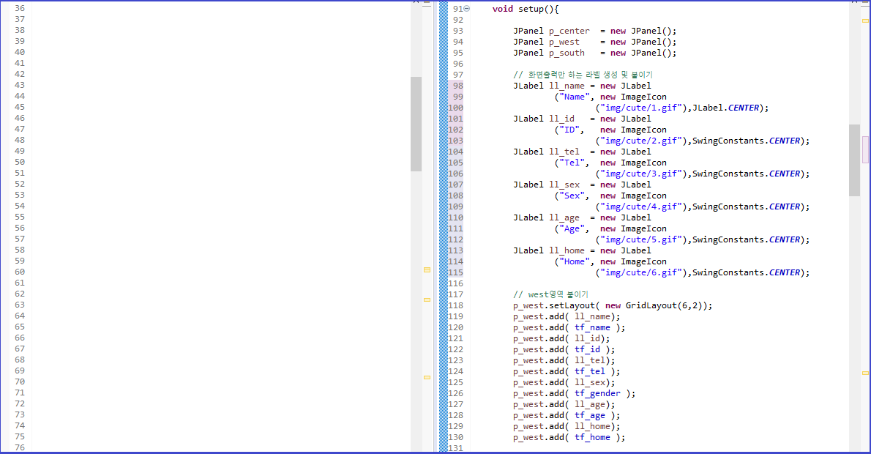Click the ll_sex declaration on line 107
The image size is (871, 454).
pos(564,185)
